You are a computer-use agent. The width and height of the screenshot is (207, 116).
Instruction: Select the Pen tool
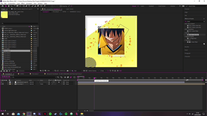coord(26,6)
